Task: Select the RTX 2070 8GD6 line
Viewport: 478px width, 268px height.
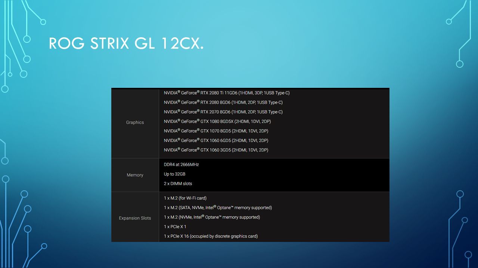Action: click(223, 112)
